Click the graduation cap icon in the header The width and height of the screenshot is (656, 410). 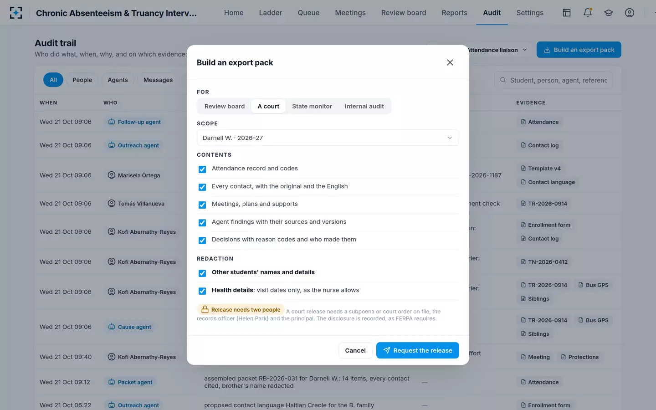tap(609, 13)
